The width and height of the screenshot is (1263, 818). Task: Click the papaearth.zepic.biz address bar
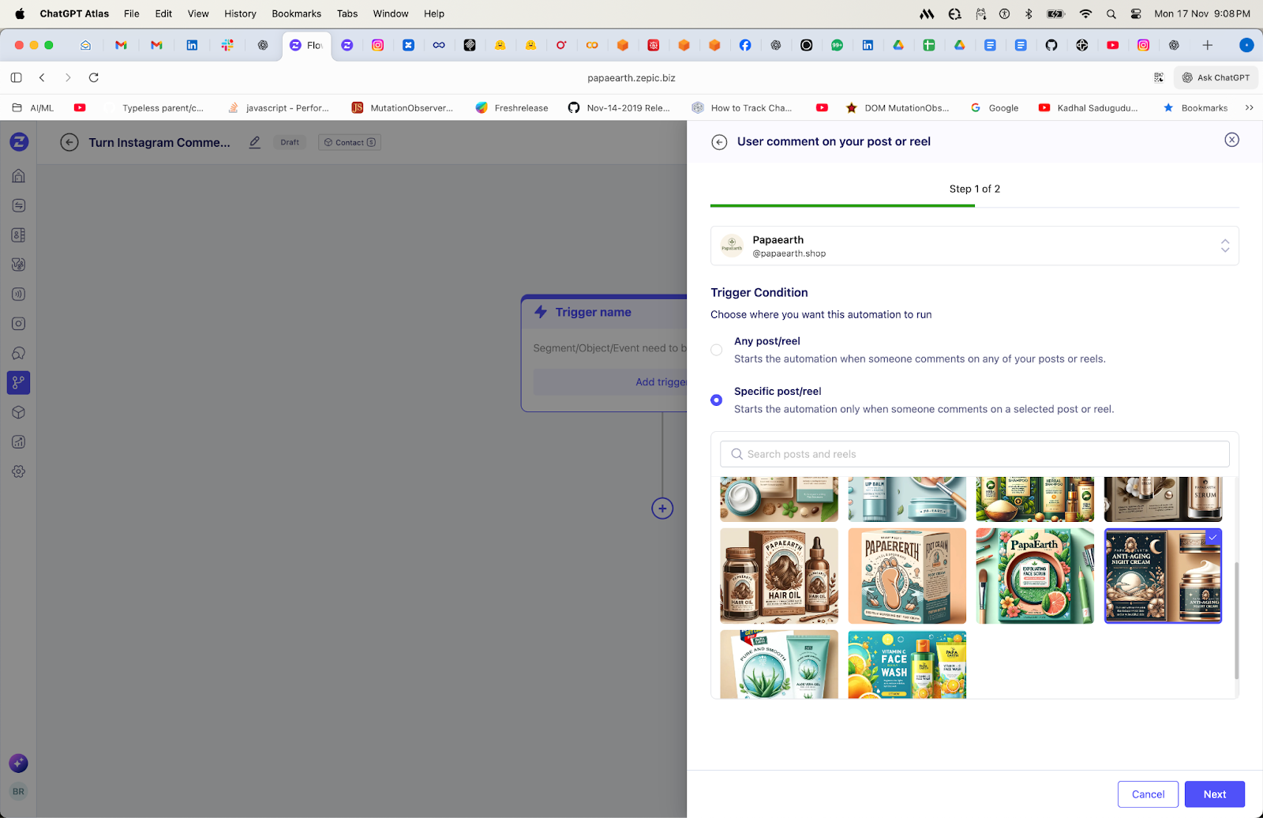[x=631, y=77]
